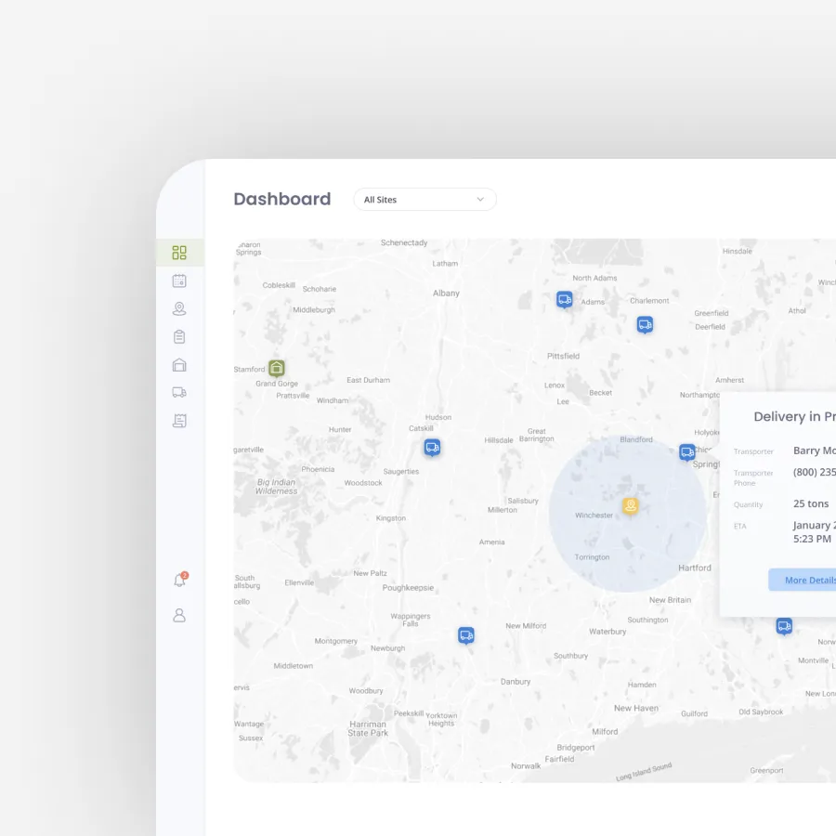Click the Harriman State Park map label
Viewport: 836px width, 836px height.
pos(368,729)
